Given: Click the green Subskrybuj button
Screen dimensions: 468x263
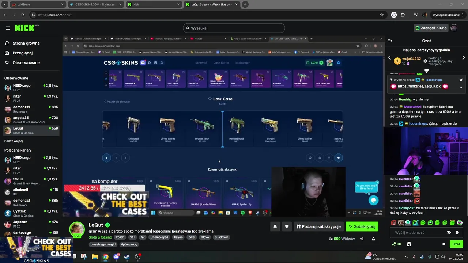Looking at the screenshot, I should point(362,226).
